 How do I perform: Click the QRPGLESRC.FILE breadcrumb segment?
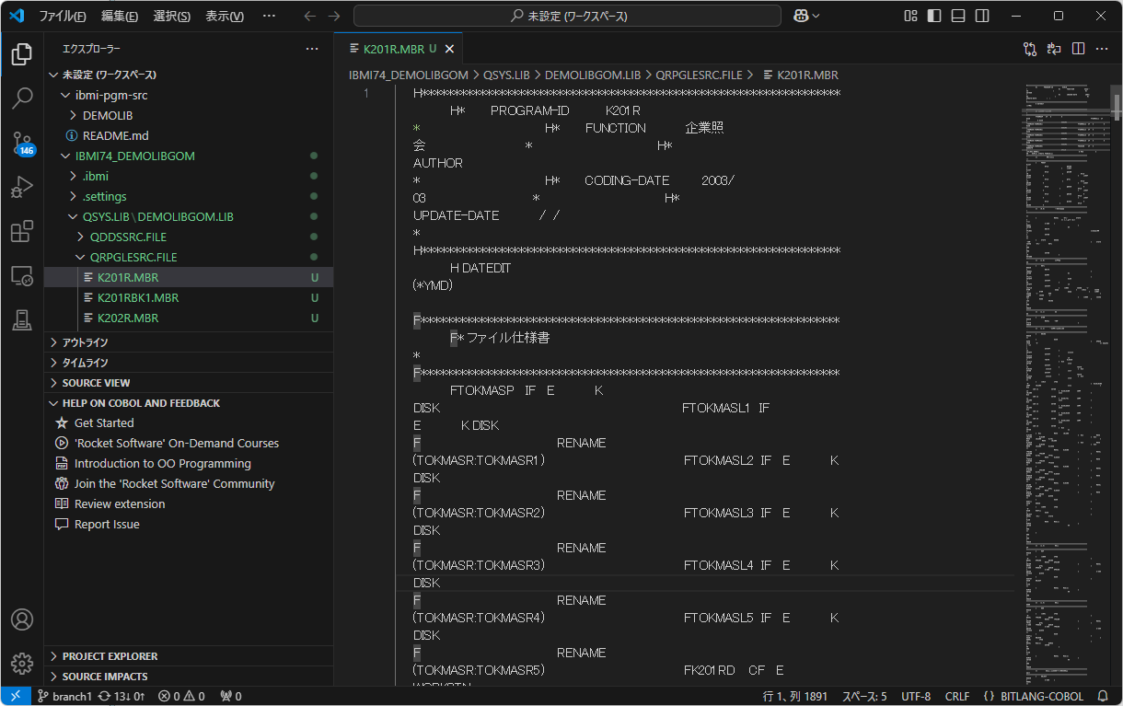point(699,75)
